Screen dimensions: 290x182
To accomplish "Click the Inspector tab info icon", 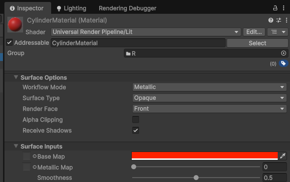I will tap(12, 8).
